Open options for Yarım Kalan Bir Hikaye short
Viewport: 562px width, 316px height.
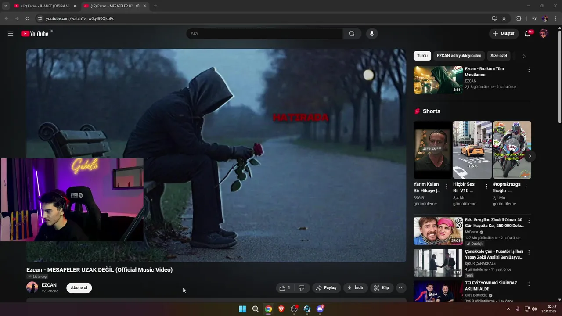click(447, 187)
